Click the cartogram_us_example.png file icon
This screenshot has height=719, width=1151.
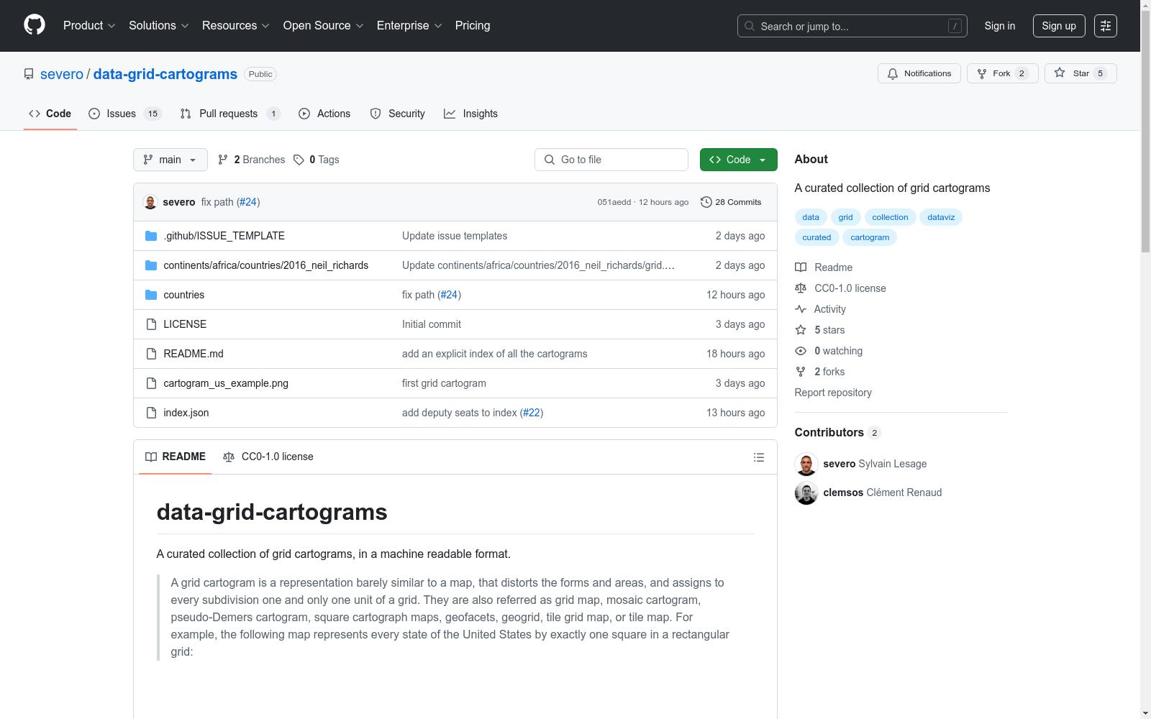151,383
